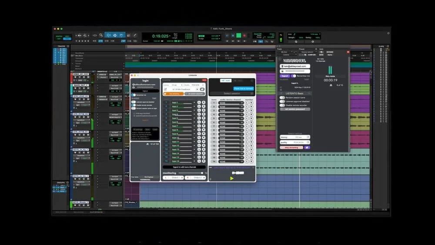This screenshot has width=435, height=245.
Task: Select the Shuffle edit mode
Action: pyautogui.click(x=59, y=37)
